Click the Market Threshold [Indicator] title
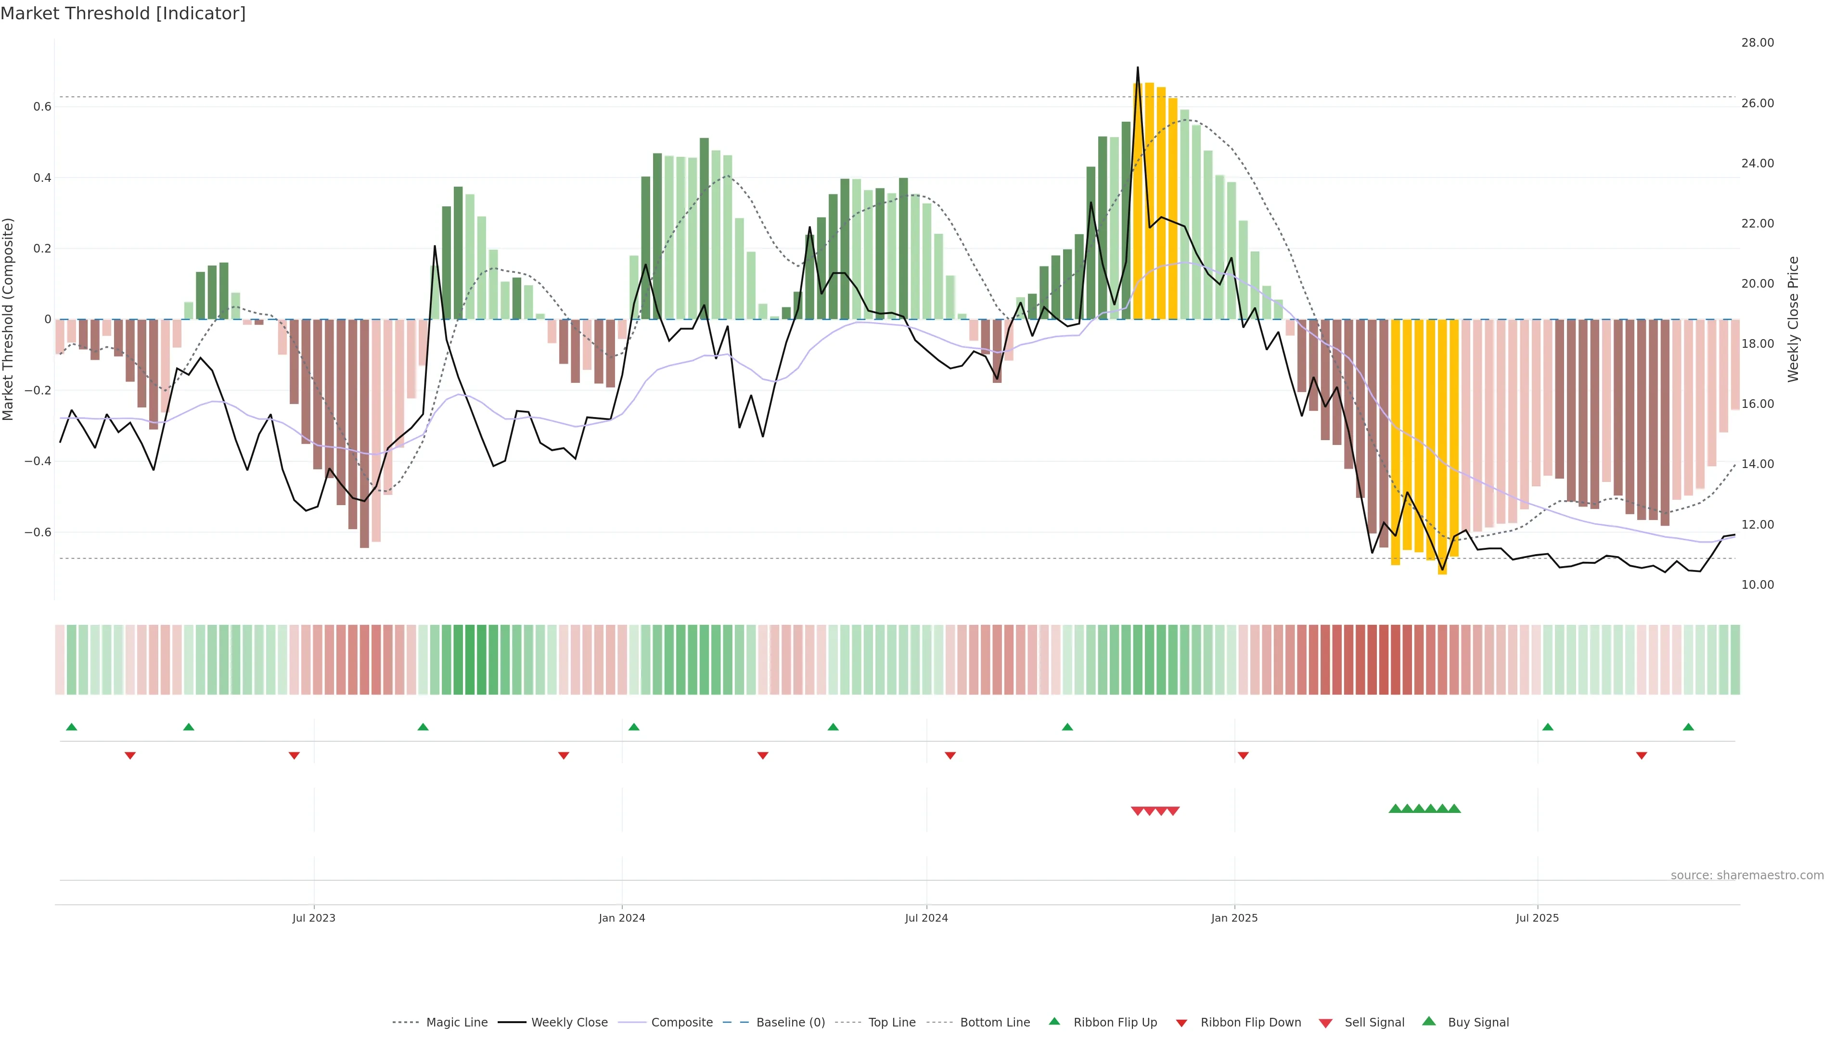 tap(123, 13)
